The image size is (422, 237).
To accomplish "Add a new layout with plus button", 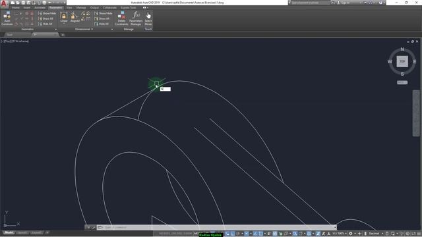I will click(47, 232).
